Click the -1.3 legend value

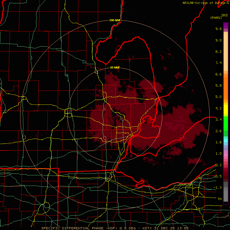point(217,188)
